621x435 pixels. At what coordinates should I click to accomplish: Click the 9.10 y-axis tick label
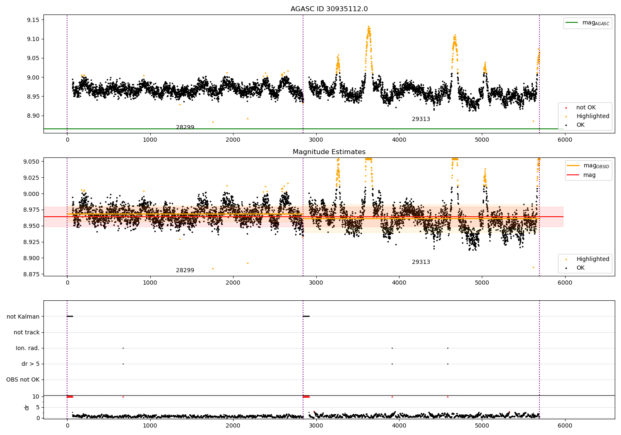33,39
